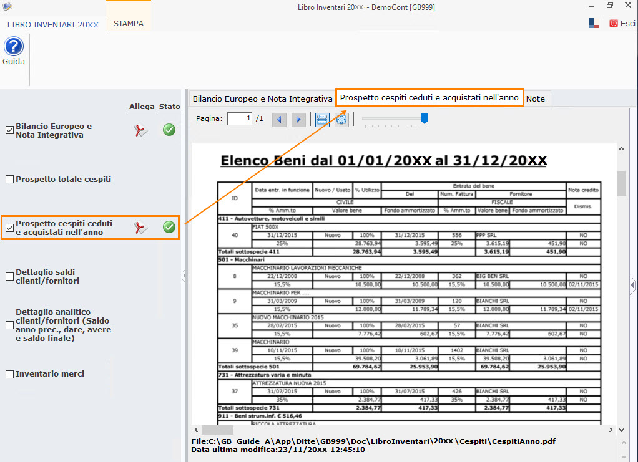638x462 pixels.
Task: Go to previous page with left arrow
Action: 279,119
